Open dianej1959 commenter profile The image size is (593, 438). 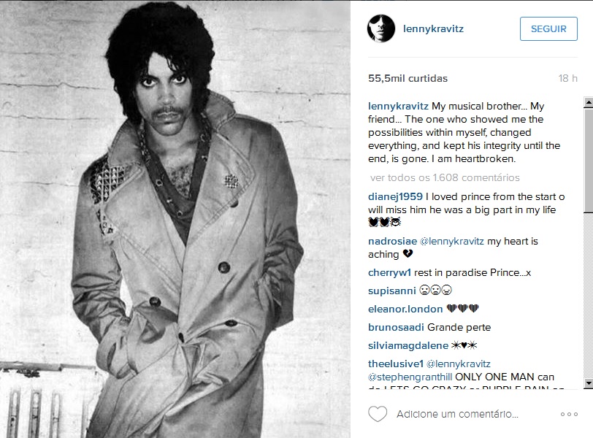pos(395,196)
